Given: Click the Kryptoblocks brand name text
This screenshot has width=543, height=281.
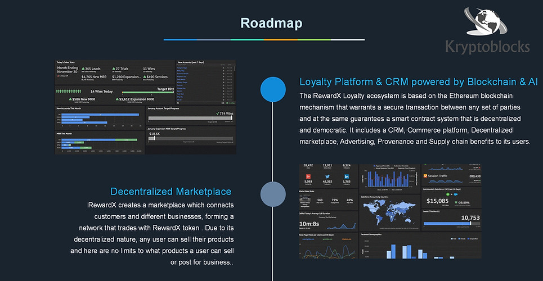Looking at the screenshot, I should point(488,47).
